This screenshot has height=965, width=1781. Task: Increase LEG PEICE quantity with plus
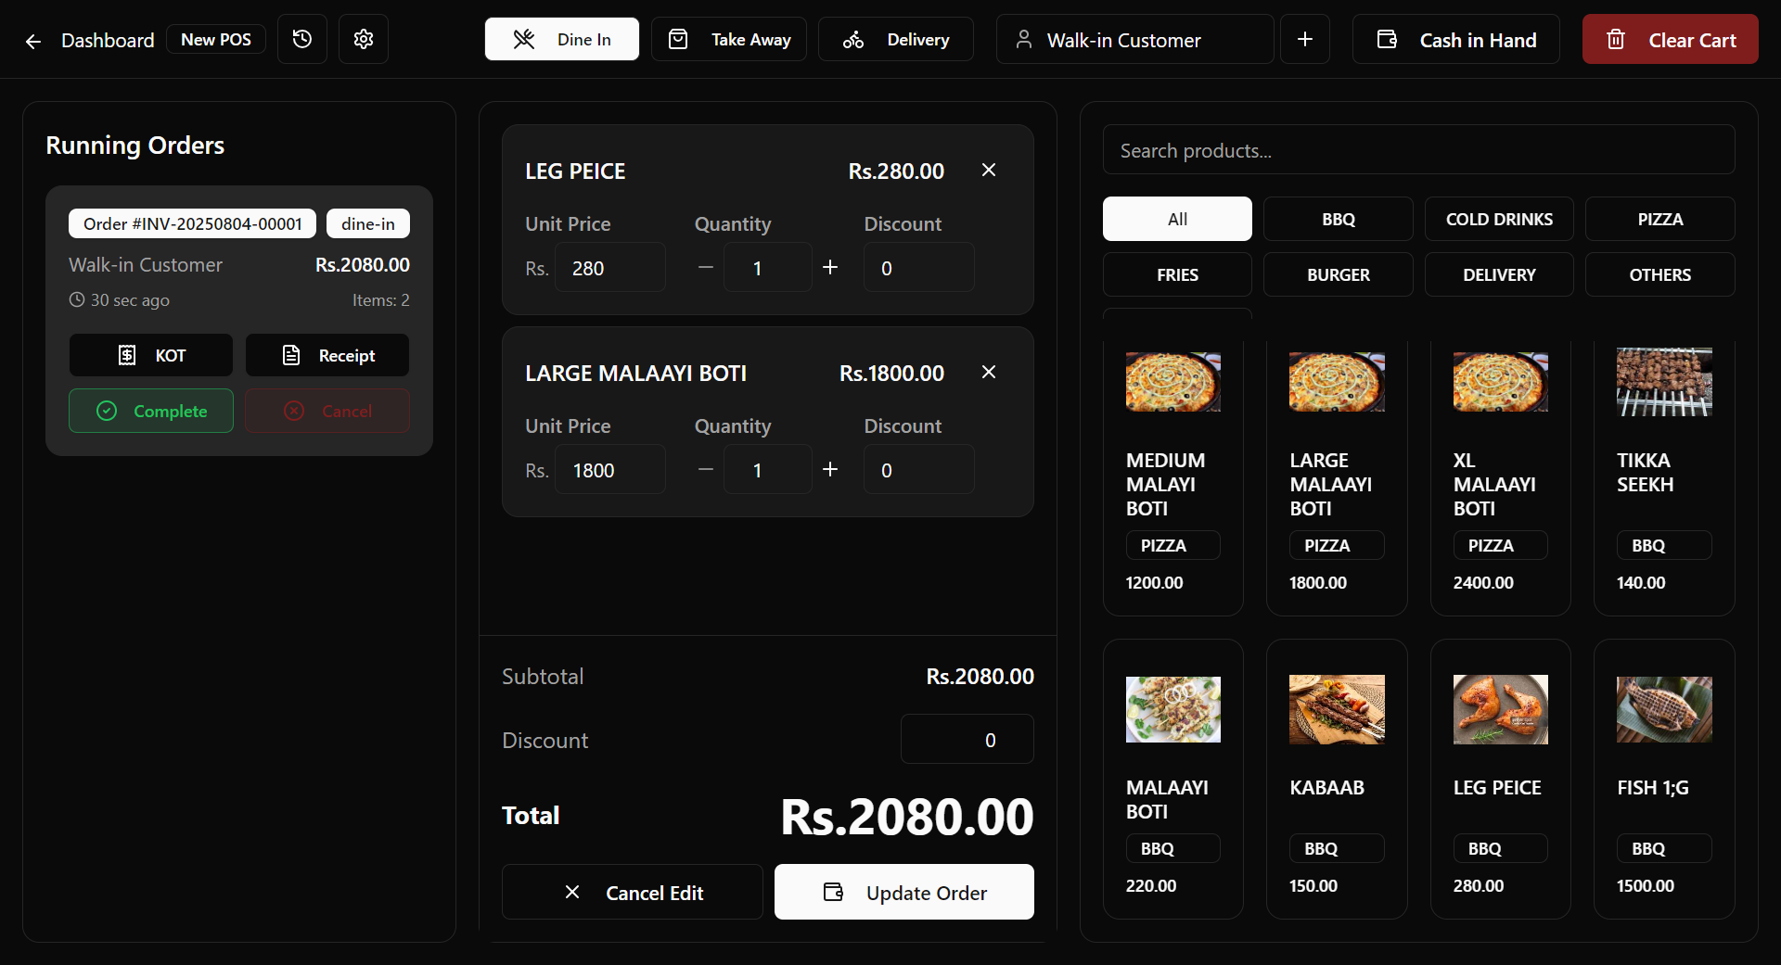(830, 267)
